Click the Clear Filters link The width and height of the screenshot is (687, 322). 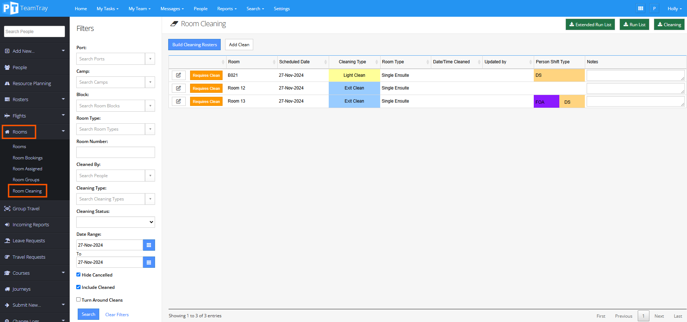click(x=117, y=315)
